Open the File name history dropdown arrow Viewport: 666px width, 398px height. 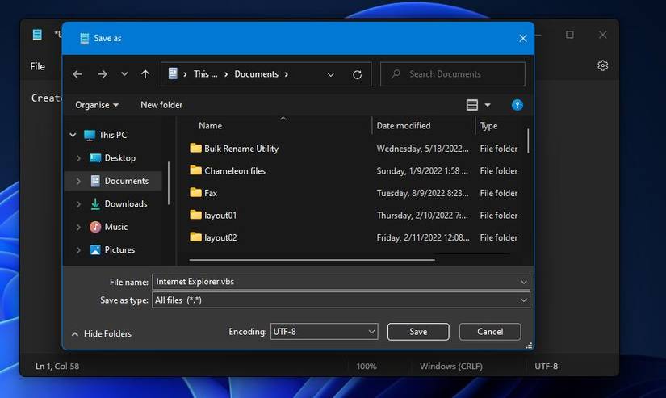[523, 282]
